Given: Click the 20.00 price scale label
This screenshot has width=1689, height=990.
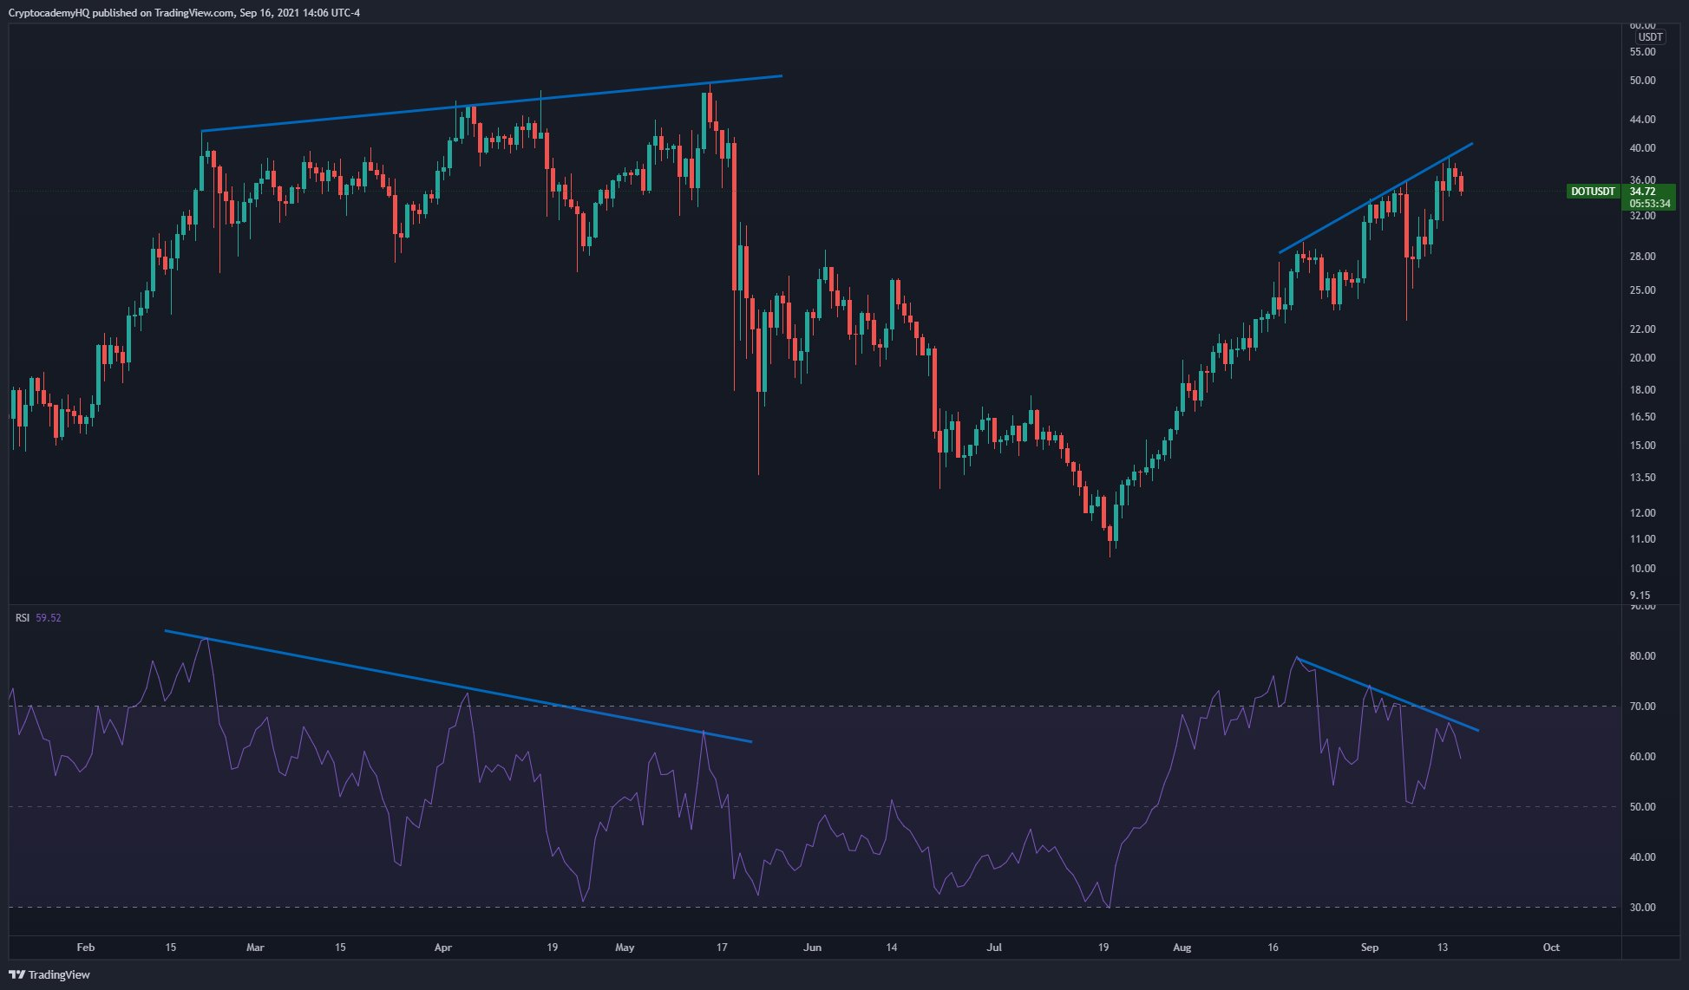Looking at the screenshot, I should pyautogui.click(x=1642, y=358).
